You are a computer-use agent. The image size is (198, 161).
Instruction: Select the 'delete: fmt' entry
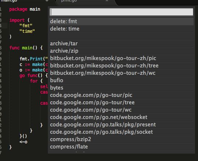pyautogui.click(x=121, y=21)
